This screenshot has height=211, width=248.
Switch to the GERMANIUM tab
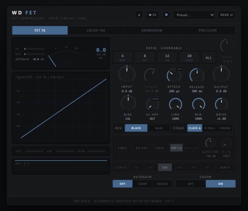tap(152, 30)
